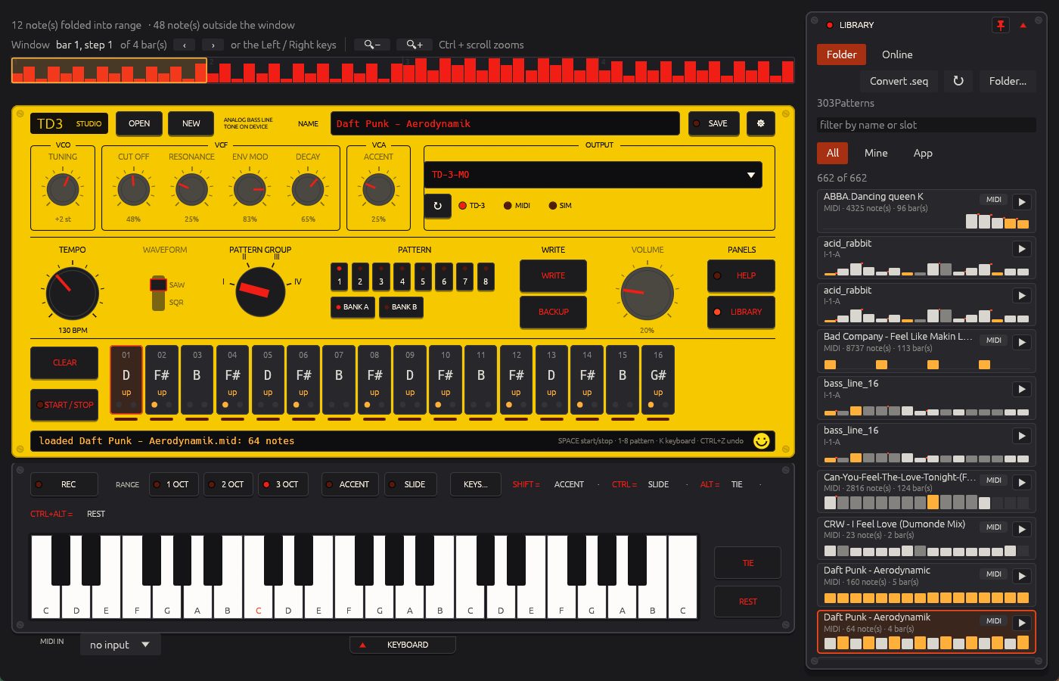The height and width of the screenshot is (681, 1059).
Task: Select MIDI output mode
Action: pyautogui.click(x=517, y=206)
